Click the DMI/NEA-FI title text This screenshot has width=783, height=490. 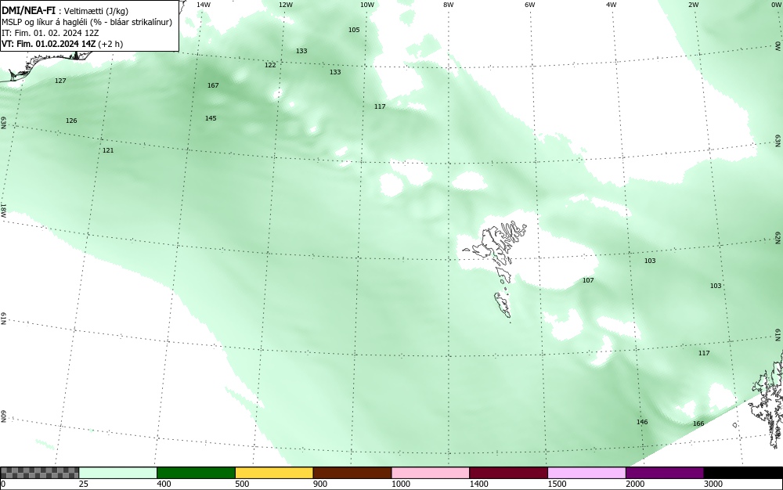28,10
